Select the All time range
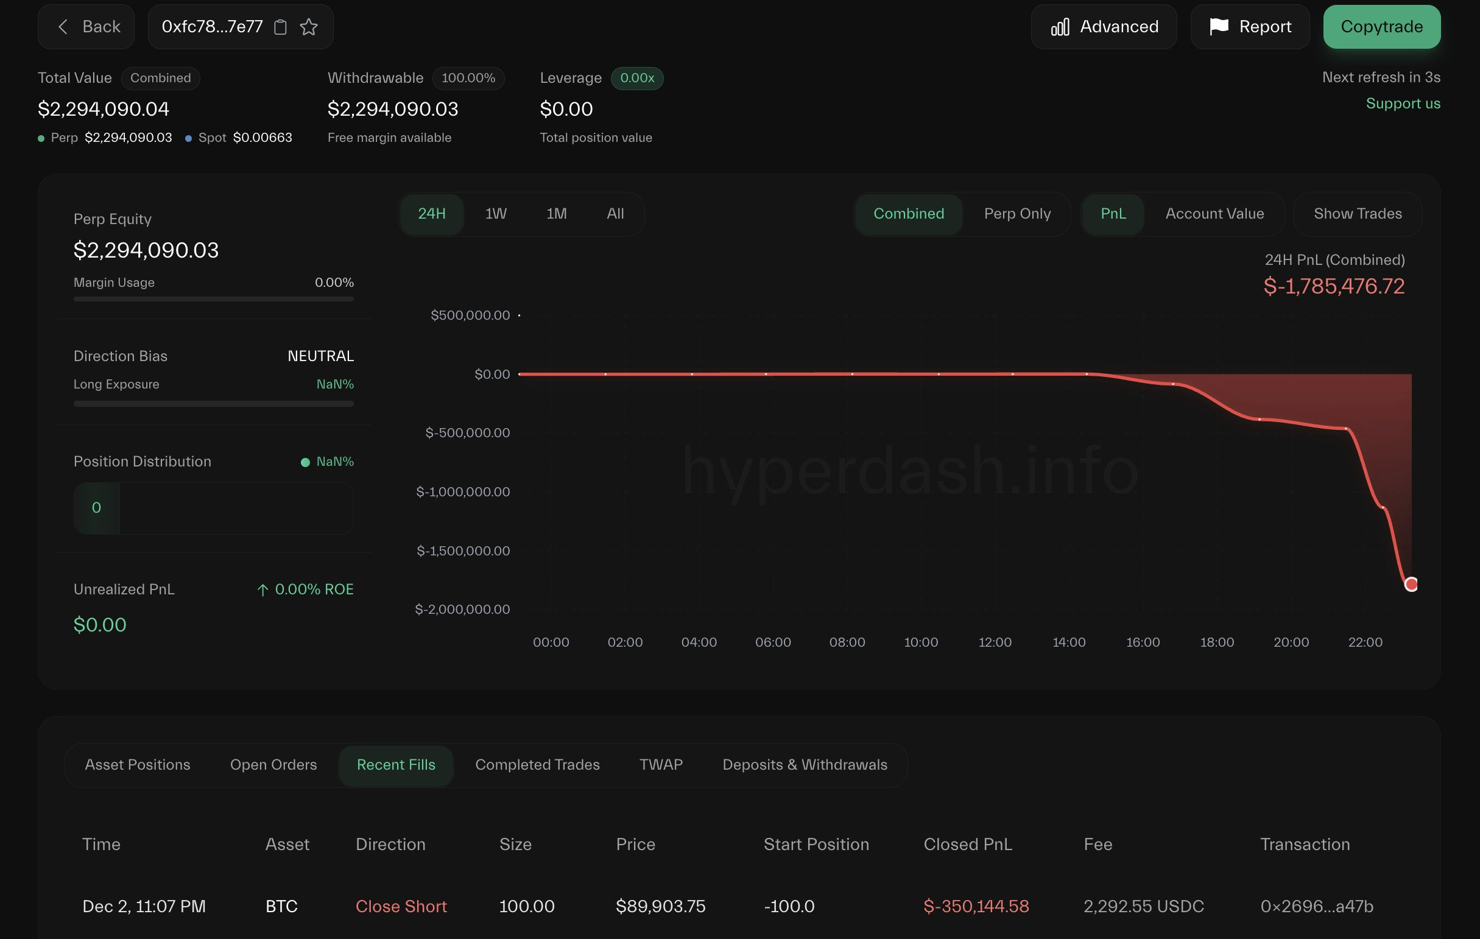 click(x=615, y=214)
